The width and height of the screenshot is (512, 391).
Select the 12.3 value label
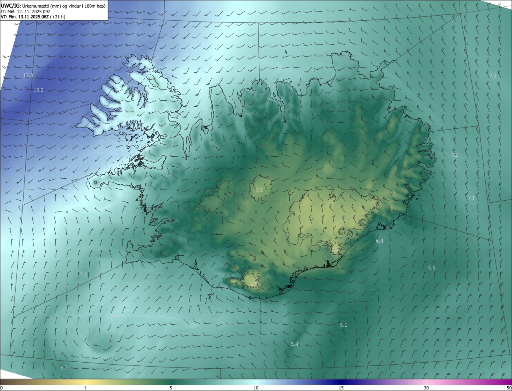pos(28,75)
